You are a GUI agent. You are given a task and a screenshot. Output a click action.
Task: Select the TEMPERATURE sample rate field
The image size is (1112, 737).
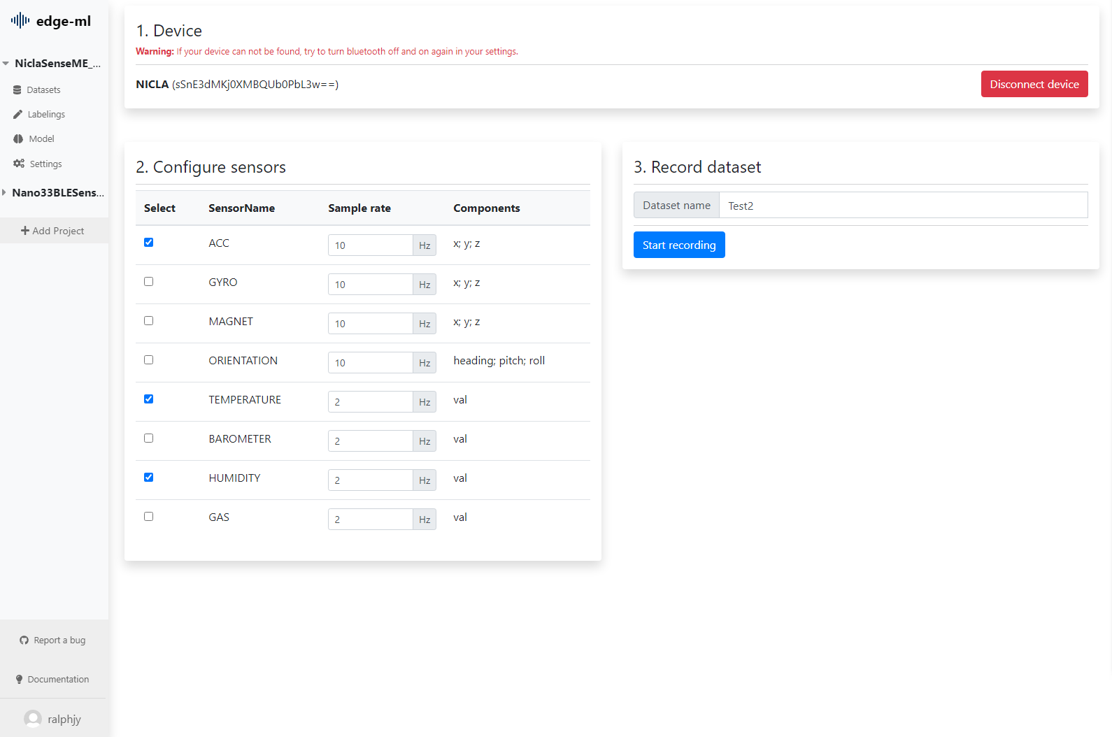click(370, 402)
